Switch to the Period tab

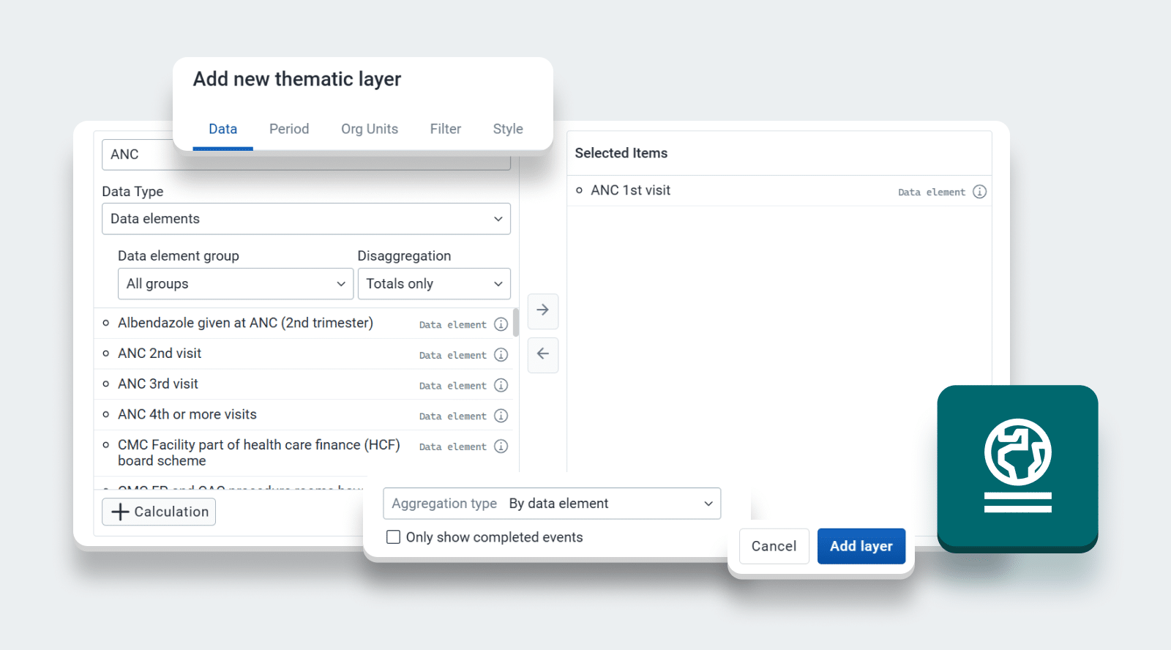coord(289,130)
